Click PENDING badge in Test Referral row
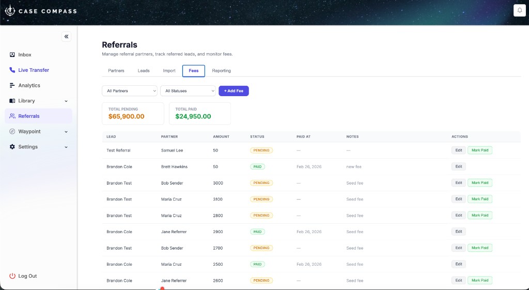This screenshot has width=529, height=290. (261, 150)
